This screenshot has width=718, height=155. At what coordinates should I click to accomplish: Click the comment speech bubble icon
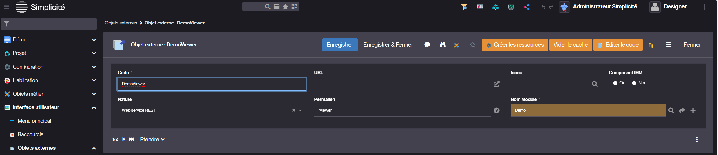[x=427, y=45]
